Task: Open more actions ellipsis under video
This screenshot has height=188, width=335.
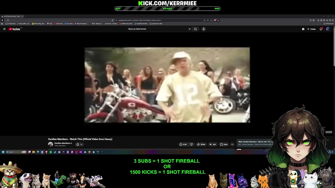Action: tap(232, 144)
